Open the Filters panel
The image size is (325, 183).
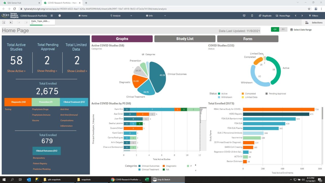click(314, 16)
